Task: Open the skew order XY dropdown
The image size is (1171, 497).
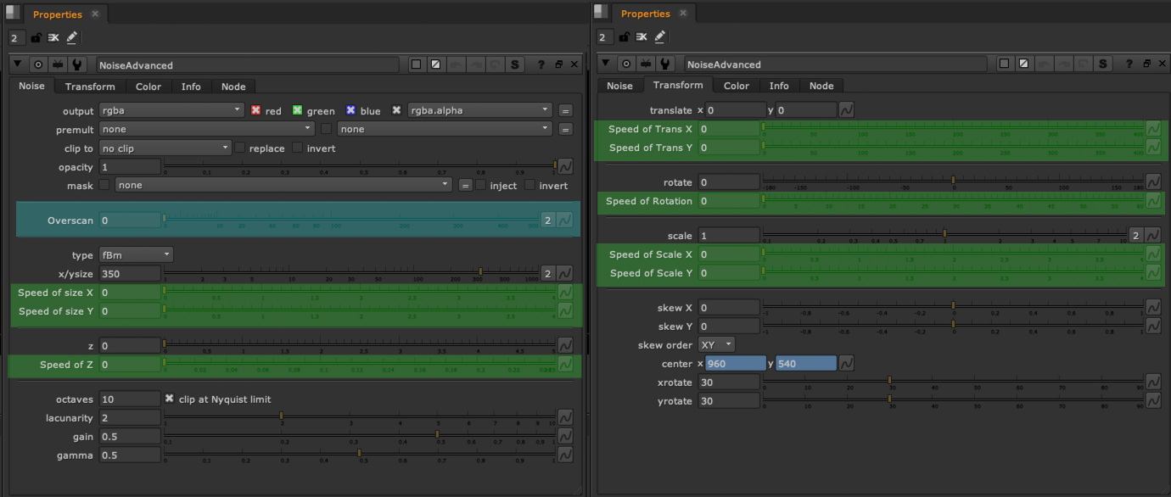Action: click(x=716, y=345)
